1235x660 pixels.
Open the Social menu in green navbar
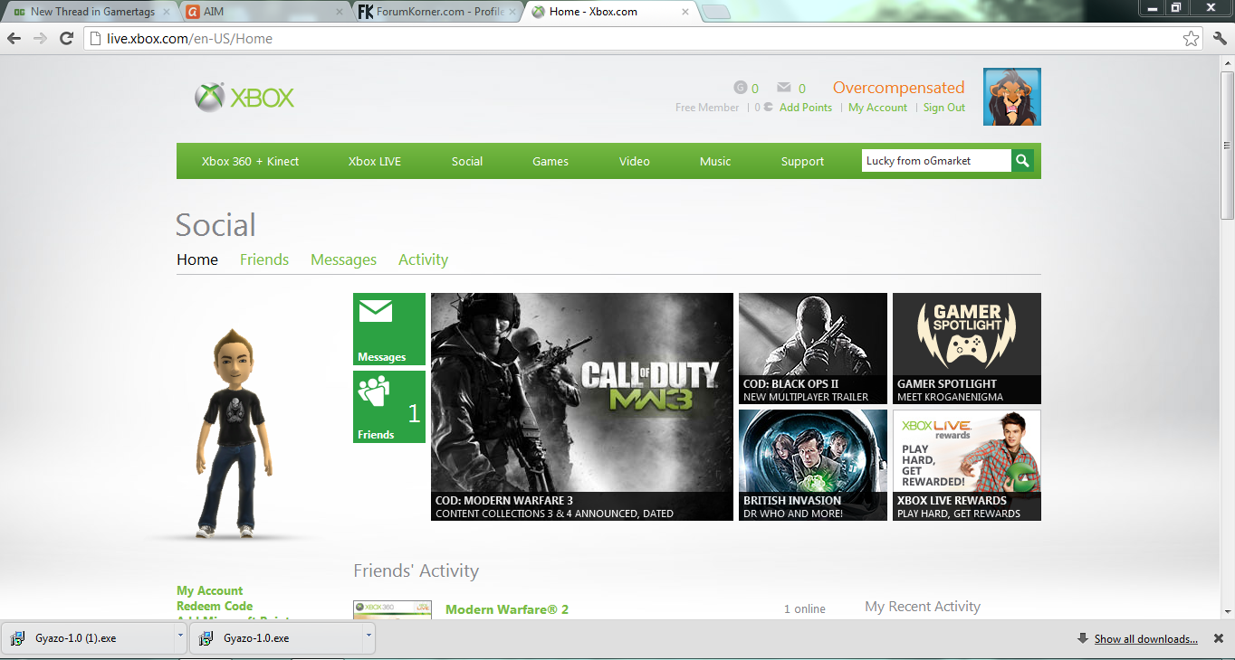[467, 161]
